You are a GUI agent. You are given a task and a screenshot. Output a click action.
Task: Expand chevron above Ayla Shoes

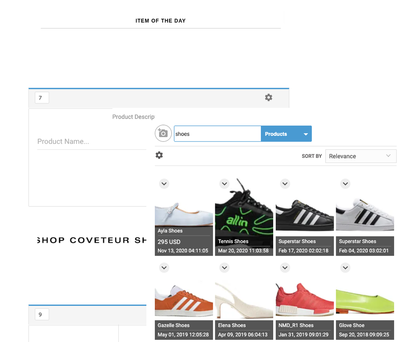tap(164, 184)
